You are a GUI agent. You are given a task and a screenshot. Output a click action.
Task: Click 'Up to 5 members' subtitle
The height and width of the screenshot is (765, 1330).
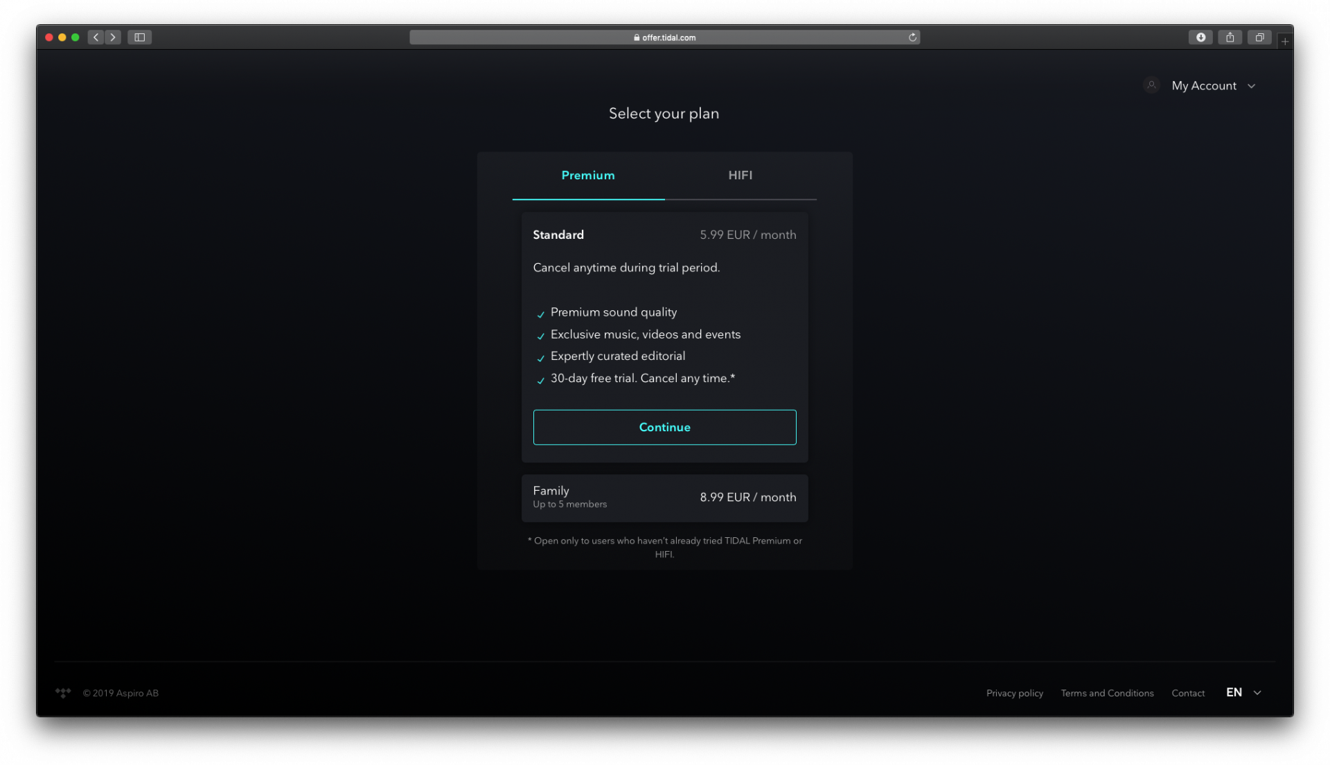click(x=569, y=505)
